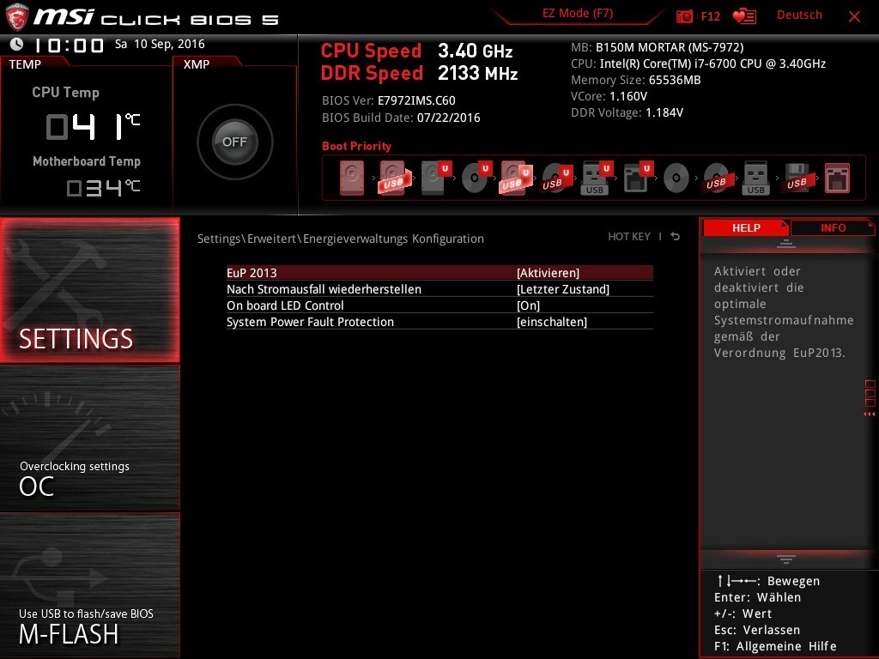Screen dimensions: 879x659
Task: Open the OC overclocking settings section
Action: [x=89, y=438]
